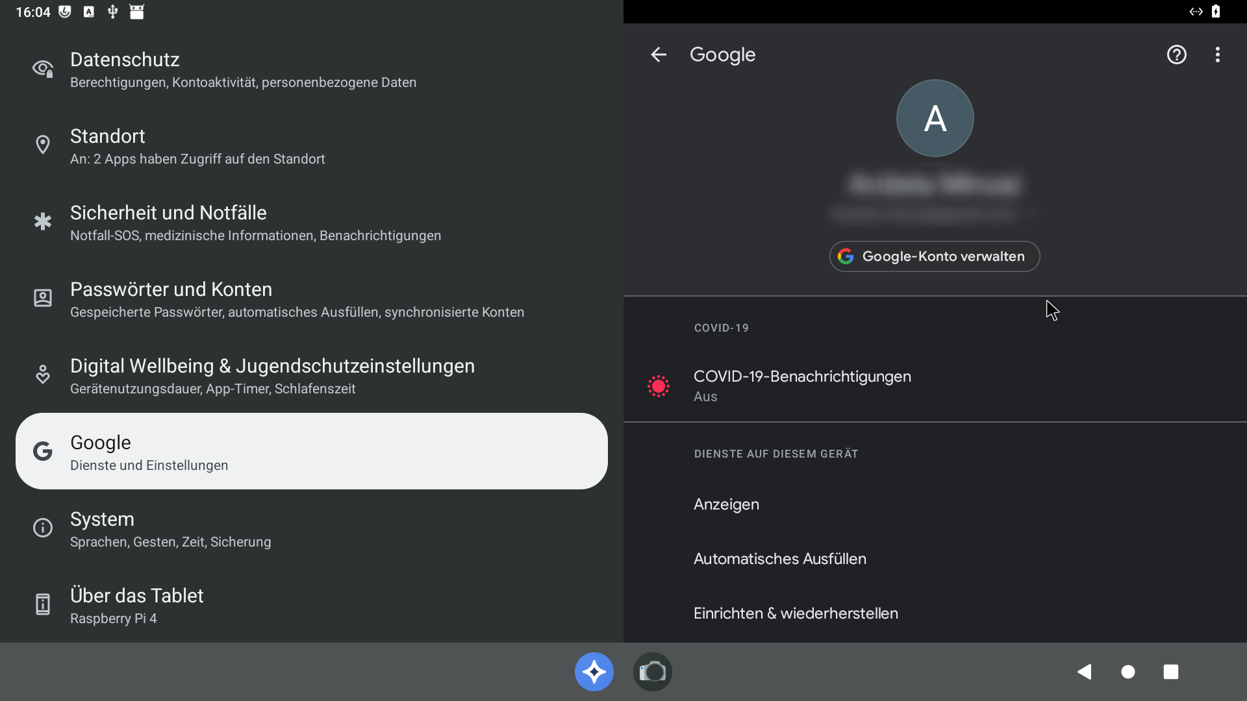Click the COVID-19 notifications icon

pyautogui.click(x=659, y=385)
